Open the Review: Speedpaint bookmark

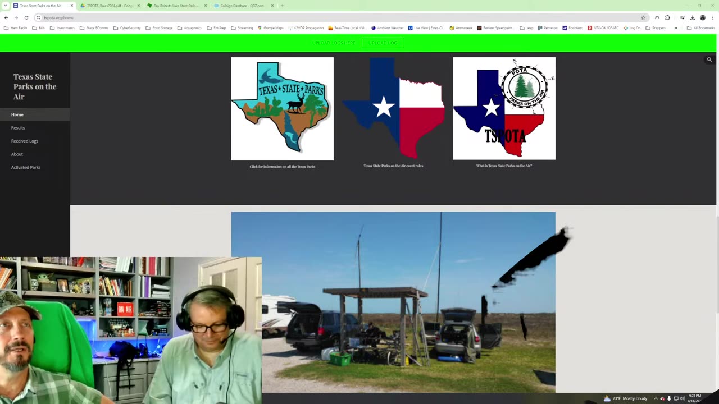497,28
